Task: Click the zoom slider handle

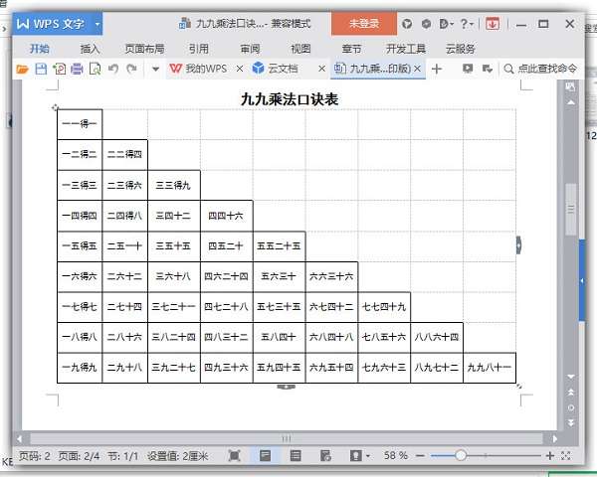Action: (x=461, y=455)
